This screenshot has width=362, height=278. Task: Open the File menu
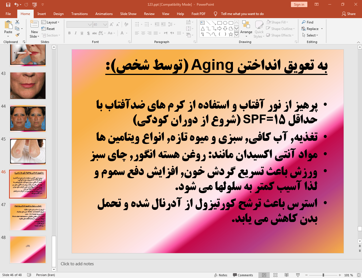click(8, 14)
